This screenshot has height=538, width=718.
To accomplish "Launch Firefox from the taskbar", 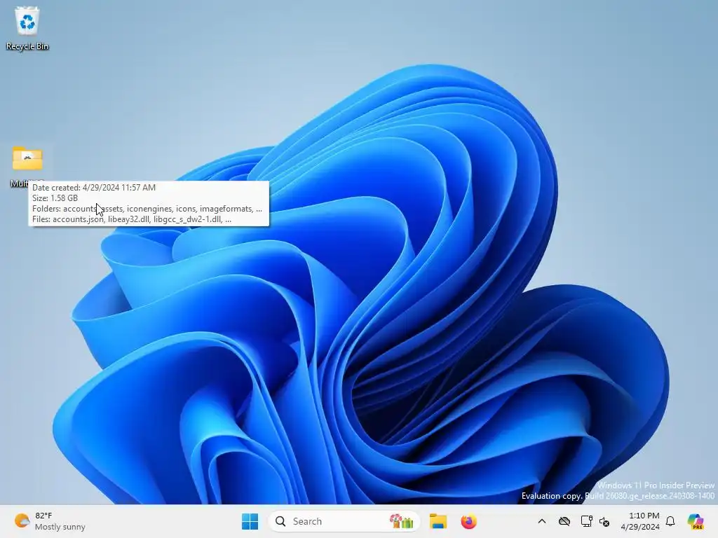I will click(x=468, y=521).
